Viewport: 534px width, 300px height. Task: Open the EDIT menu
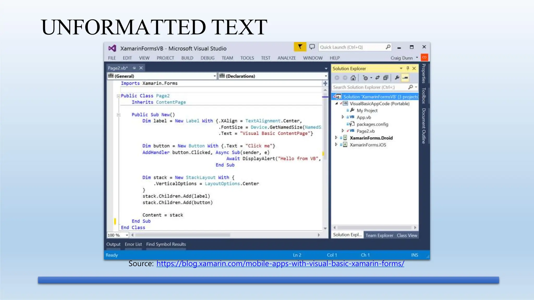127,58
